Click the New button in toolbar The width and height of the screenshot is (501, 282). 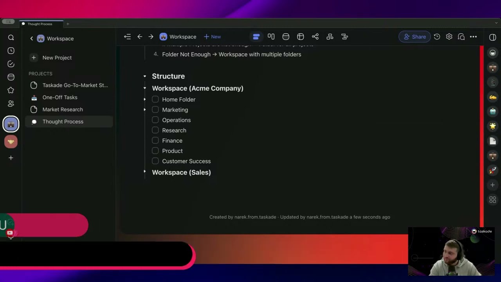(212, 36)
